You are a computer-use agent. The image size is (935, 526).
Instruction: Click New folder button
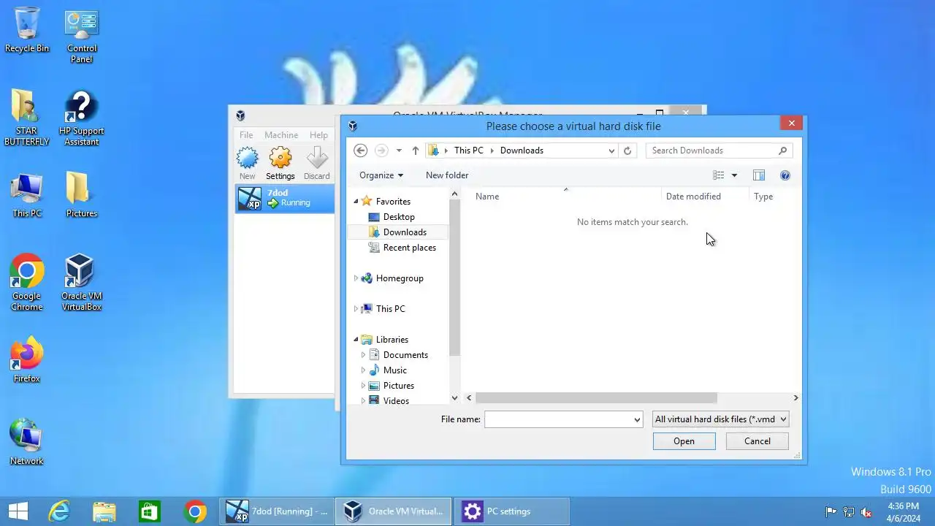pos(447,175)
